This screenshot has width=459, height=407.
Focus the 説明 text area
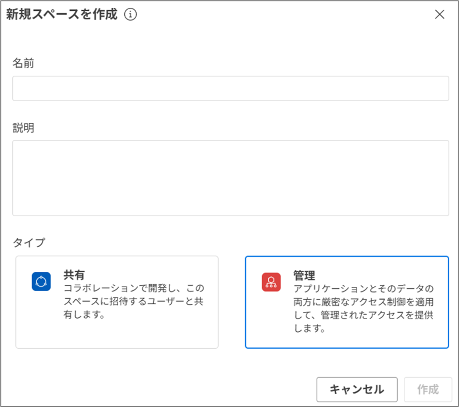(231, 177)
